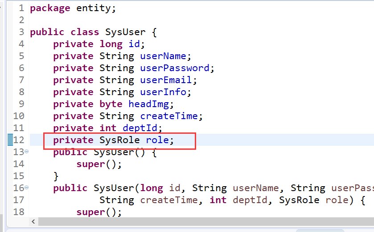The image size is (374, 232).
Task: Click the horizontal scrollbar track
Action: 206,221
